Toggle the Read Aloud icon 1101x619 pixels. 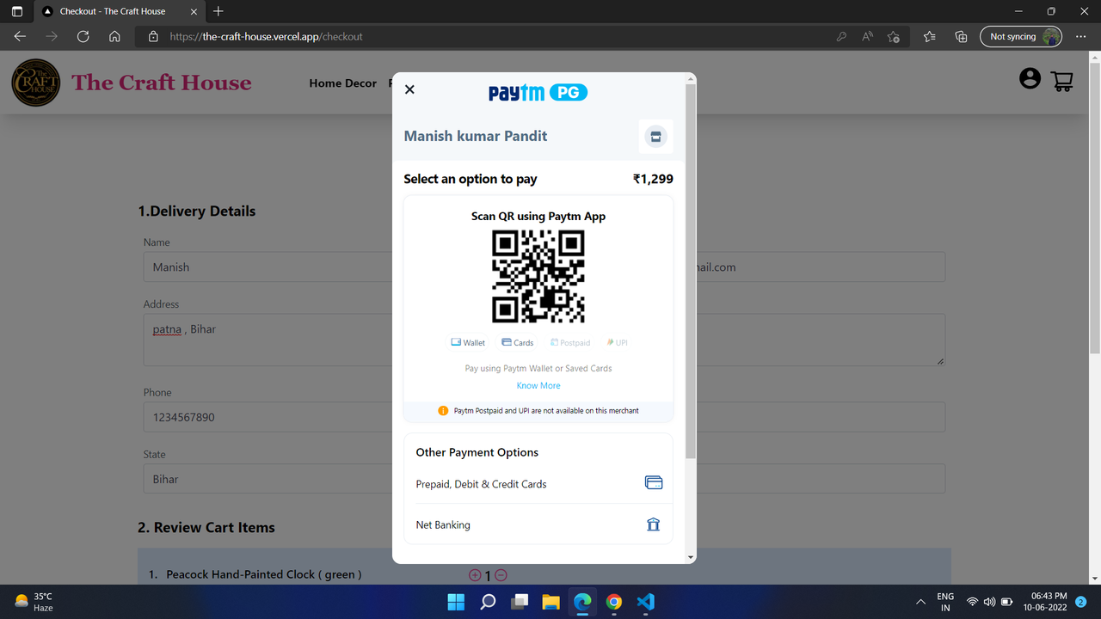(x=867, y=37)
